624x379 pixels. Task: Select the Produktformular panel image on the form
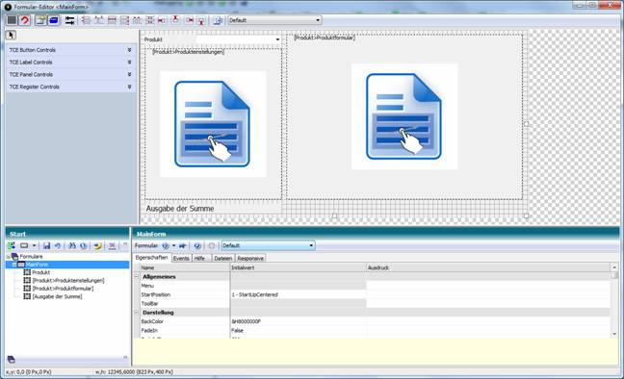(x=404, y=116)
